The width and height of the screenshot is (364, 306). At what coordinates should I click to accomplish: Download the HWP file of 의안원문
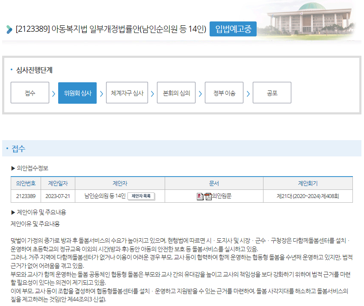[200, 196]
